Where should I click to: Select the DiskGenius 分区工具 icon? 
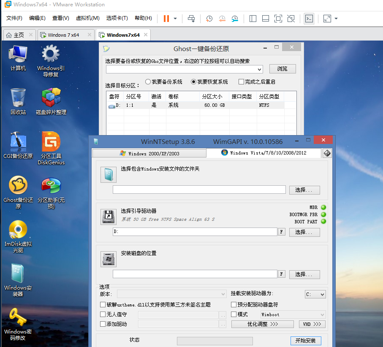coord(51,149)
